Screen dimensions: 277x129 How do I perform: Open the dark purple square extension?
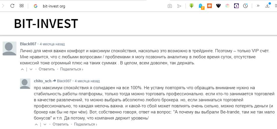pos(236,6)
